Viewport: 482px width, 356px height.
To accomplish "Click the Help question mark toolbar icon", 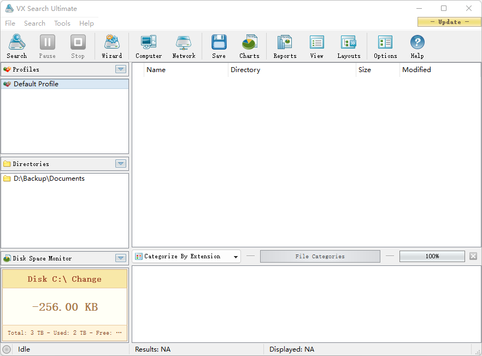I will coord(417,46).
